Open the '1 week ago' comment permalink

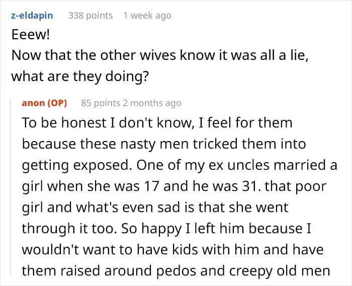coord(147,16)
